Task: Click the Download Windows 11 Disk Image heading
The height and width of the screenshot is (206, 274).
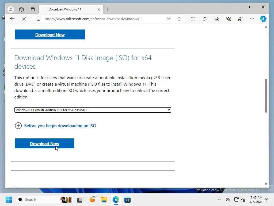Action: 83,62
